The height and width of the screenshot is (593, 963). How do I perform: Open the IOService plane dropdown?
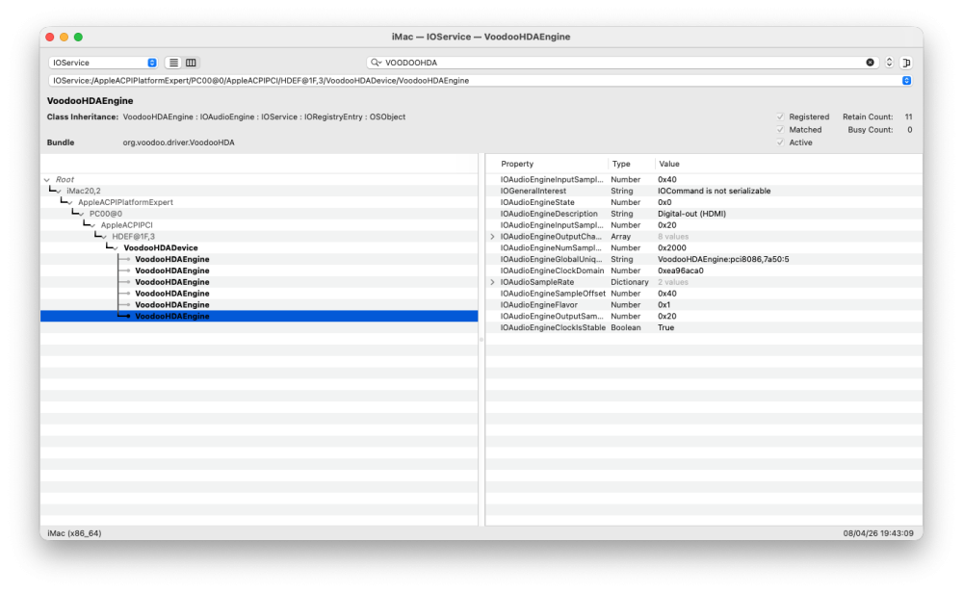103,63
